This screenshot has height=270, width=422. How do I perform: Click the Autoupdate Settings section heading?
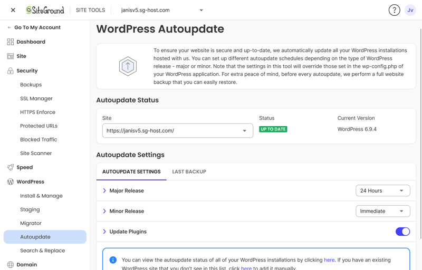pos(130,155)
